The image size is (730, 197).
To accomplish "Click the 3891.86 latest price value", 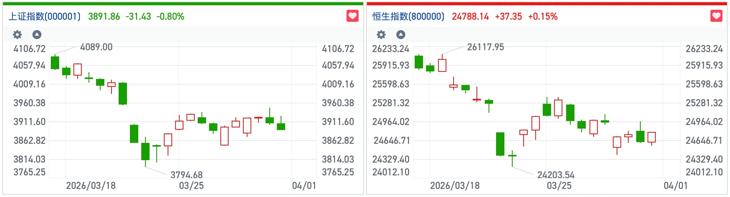I will tap(104, 17).
